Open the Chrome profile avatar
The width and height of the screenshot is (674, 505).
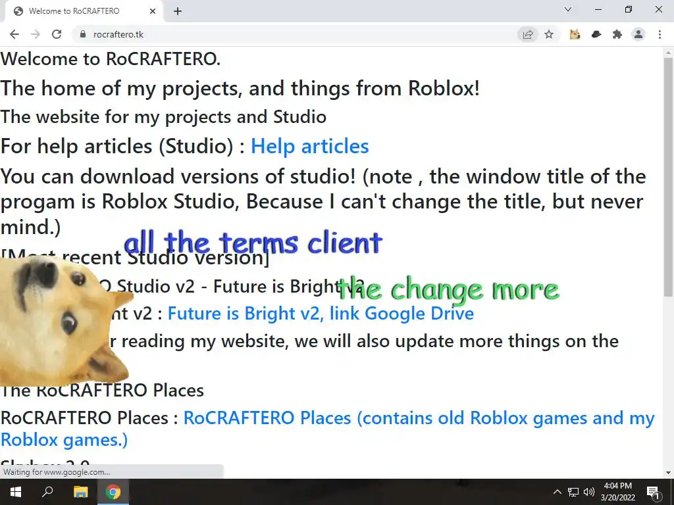pos(638,34)
